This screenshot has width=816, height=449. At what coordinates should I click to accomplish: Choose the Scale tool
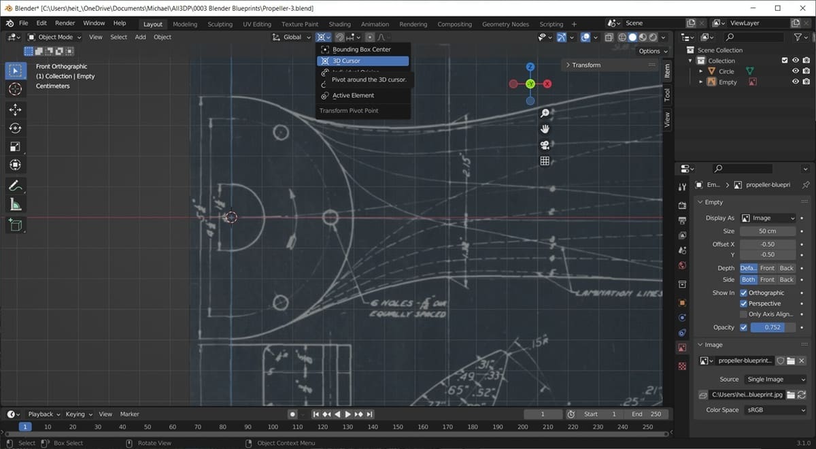click(16, 146)
